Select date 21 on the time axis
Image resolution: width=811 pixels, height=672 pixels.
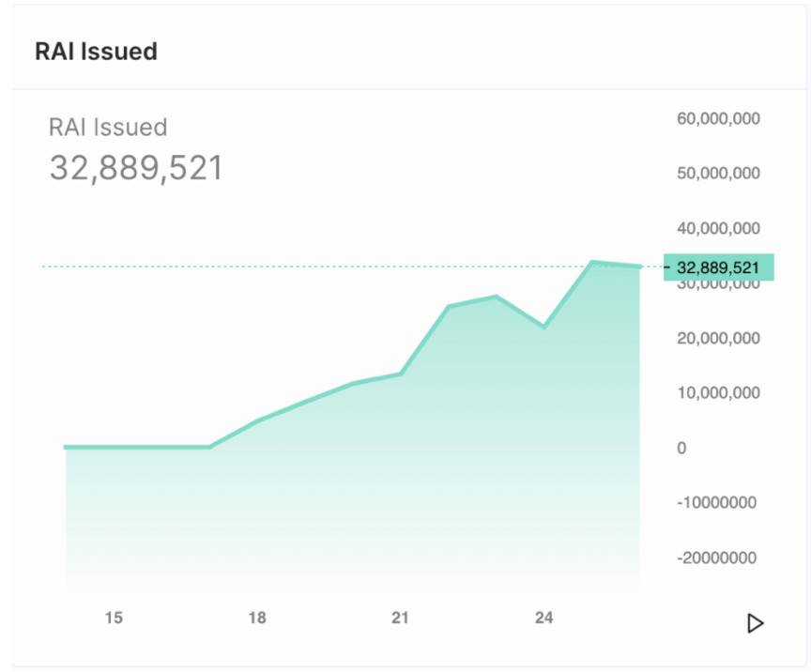coord(401,618)
